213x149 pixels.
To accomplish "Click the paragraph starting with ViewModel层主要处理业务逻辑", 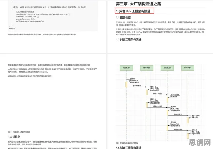I will [x=43, y=34].
